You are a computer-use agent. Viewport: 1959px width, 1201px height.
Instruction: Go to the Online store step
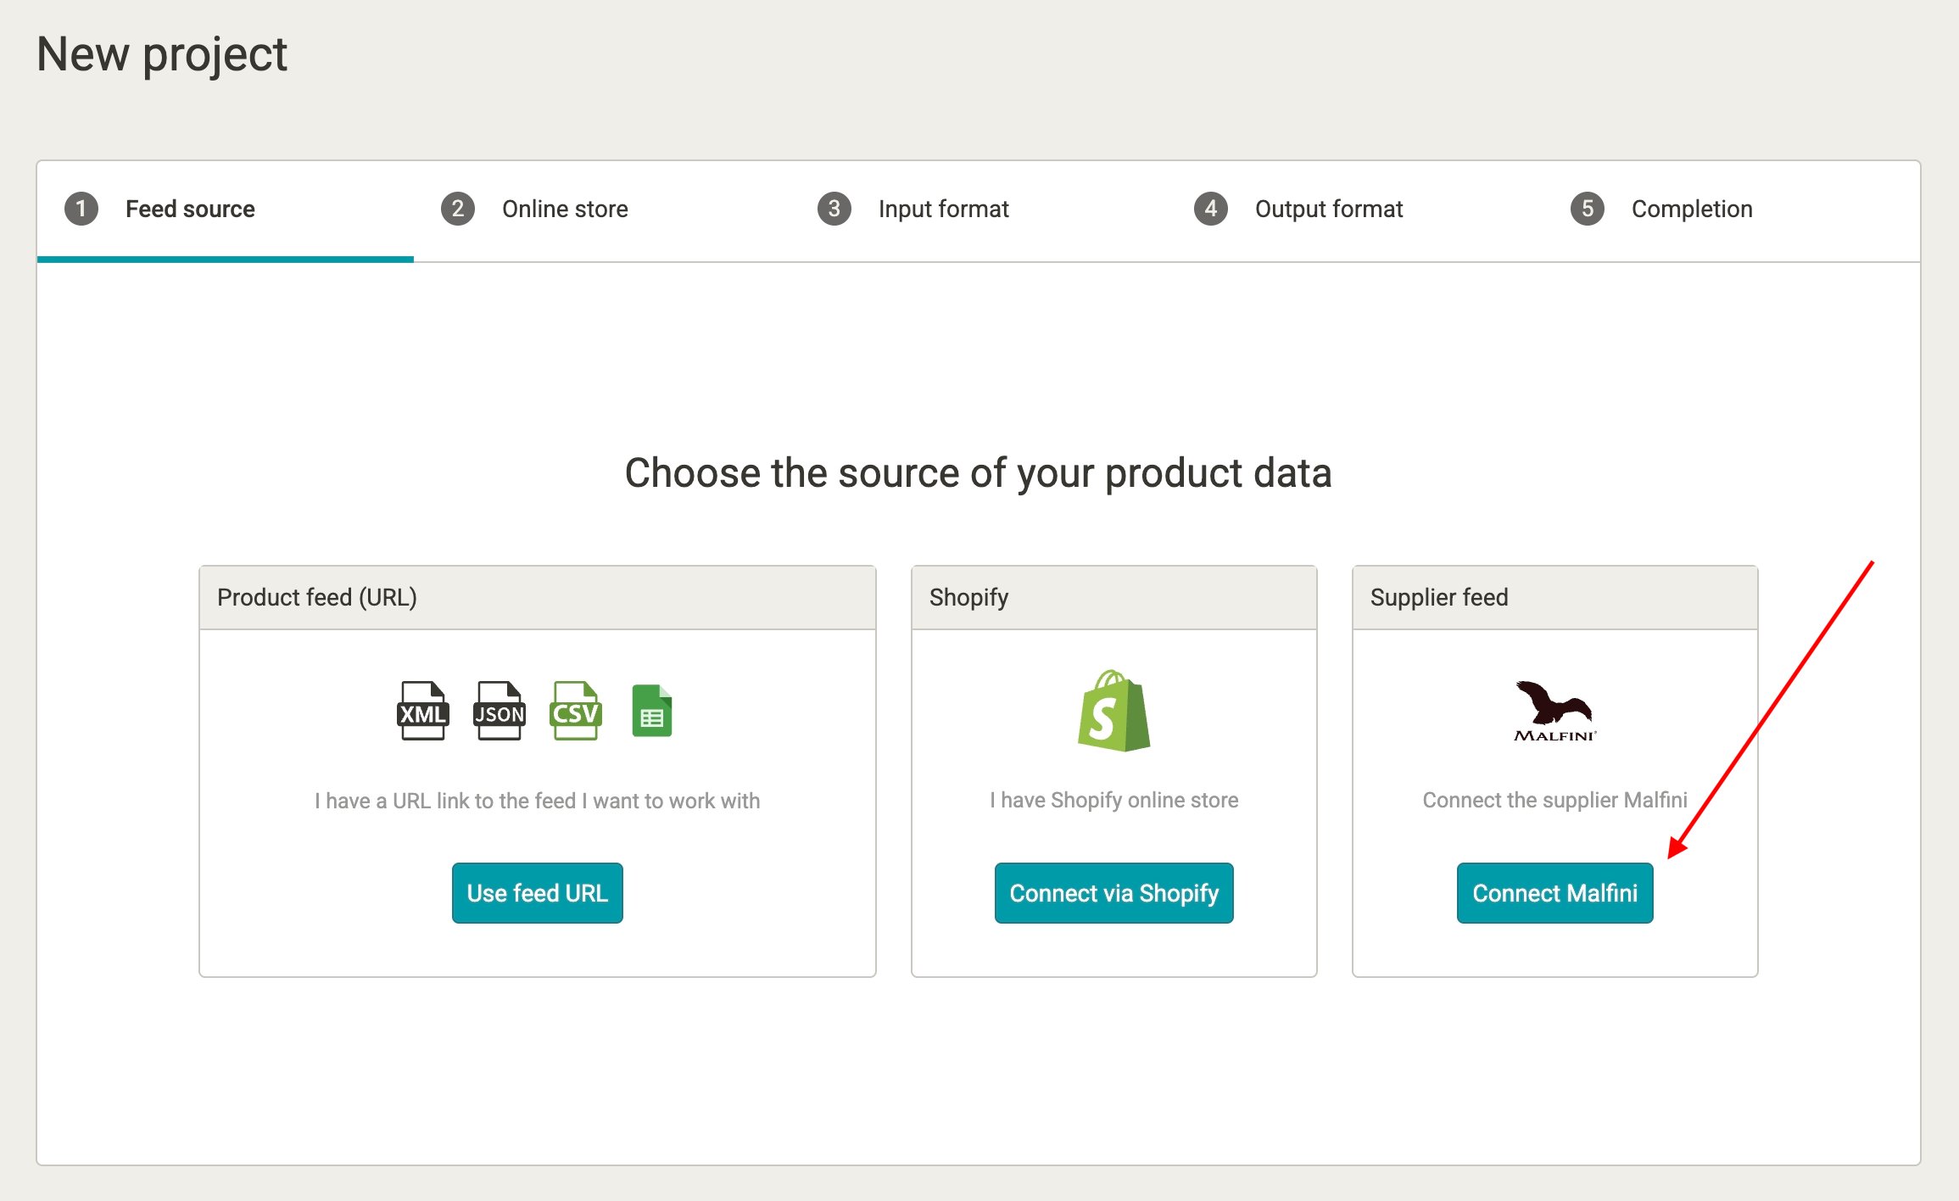[x=602, y=210]
